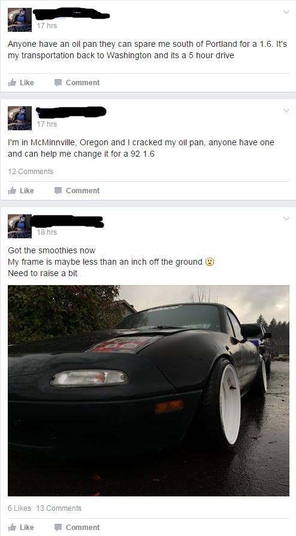Like the McMinnville cracked oil pan post
The height and width of the screenshot is (536, 296).
(x=21, y=191)
